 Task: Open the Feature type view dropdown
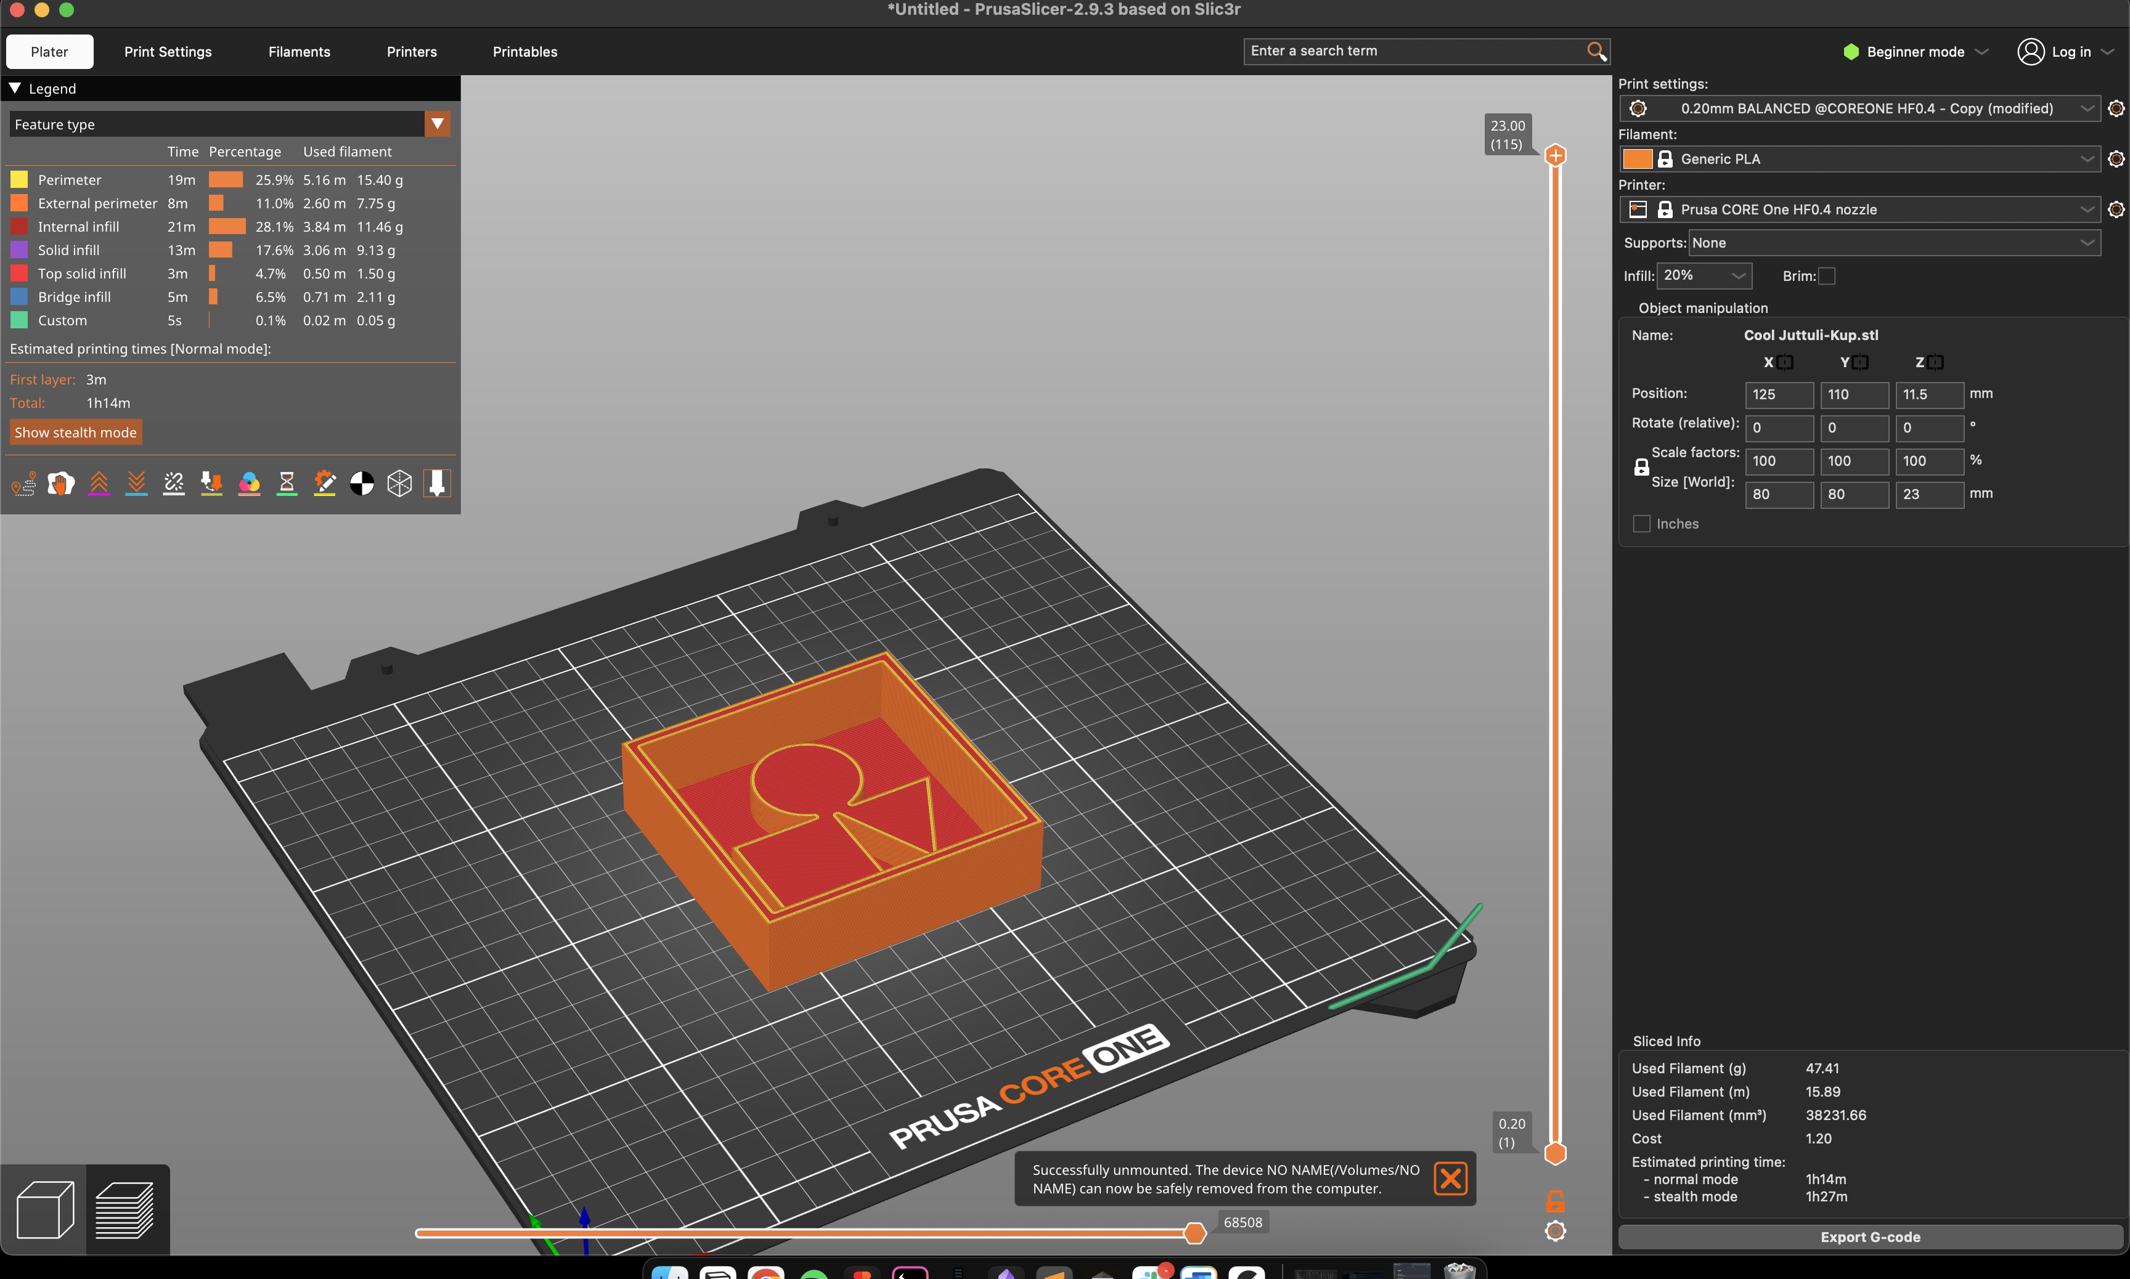tap(437, 124)
